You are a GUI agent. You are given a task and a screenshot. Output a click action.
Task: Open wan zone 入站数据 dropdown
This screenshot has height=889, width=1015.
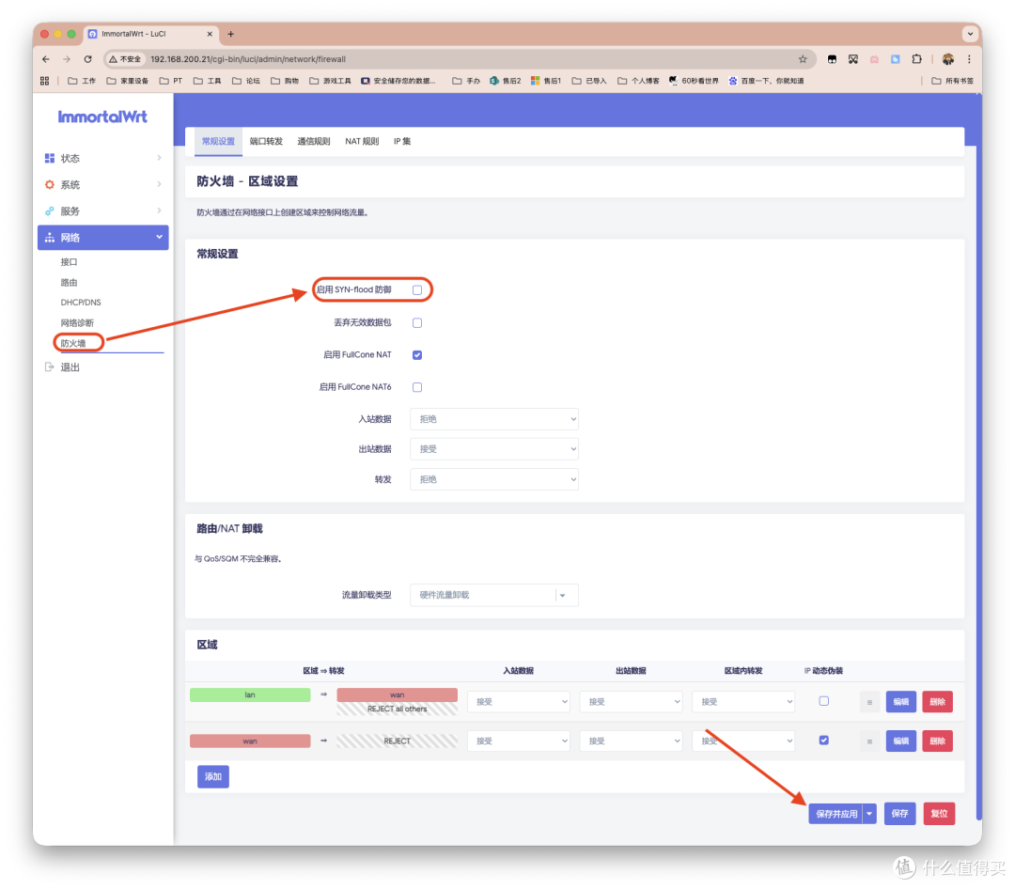point(519,741)
